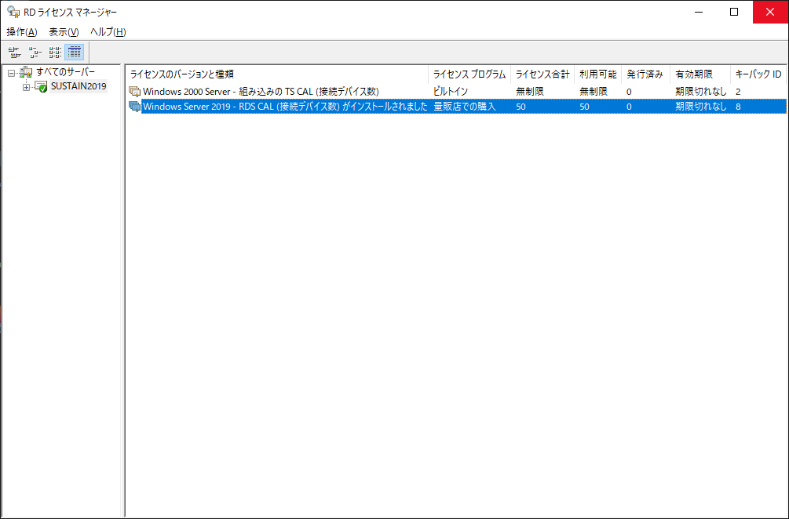Click key pack ID 8 cell
This screenshot has height=519, width=789.
click(738, 107)
